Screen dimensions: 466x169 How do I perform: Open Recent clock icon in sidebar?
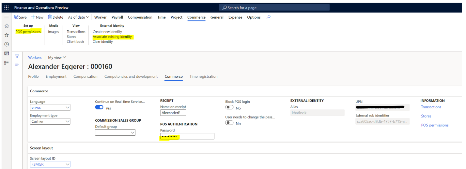7,44
